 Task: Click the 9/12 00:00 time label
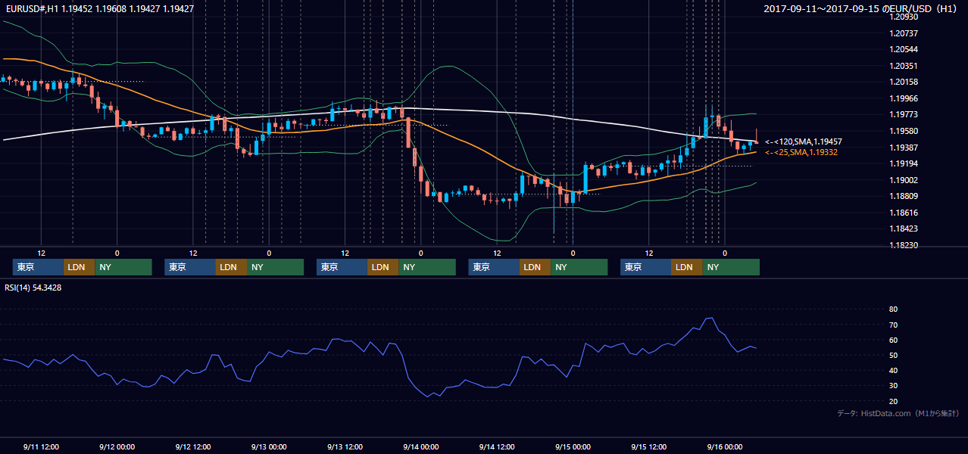click(x=117, y=446)
